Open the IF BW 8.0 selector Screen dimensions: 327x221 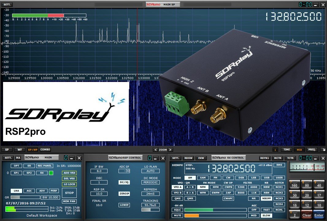pos(99,171)
